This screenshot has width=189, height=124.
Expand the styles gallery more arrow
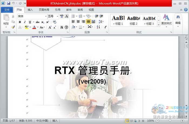[159, 25]
